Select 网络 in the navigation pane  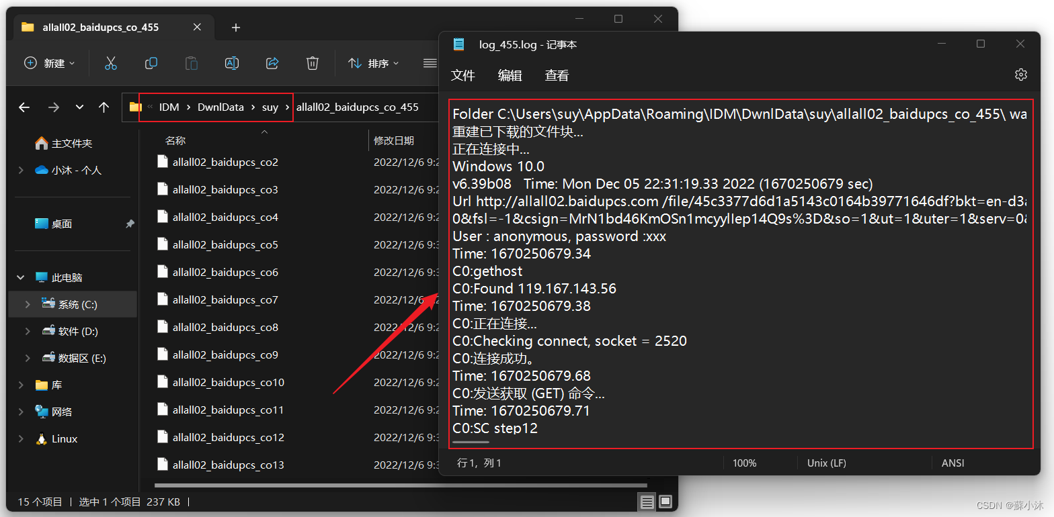[62, 412]
